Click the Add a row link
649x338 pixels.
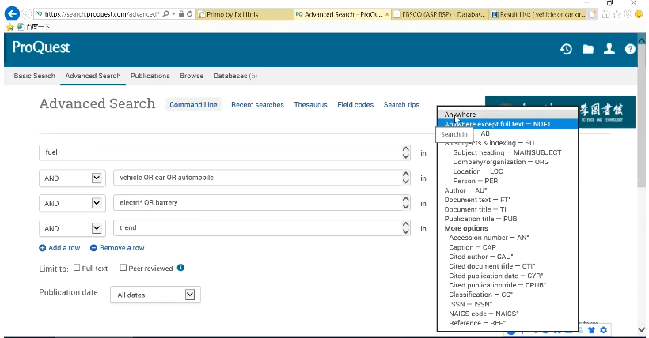[x=64, y=248]
